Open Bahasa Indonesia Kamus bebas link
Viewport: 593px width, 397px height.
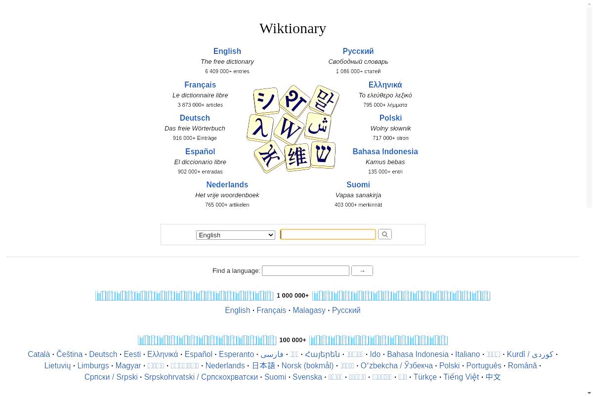(x=385, y=152)
